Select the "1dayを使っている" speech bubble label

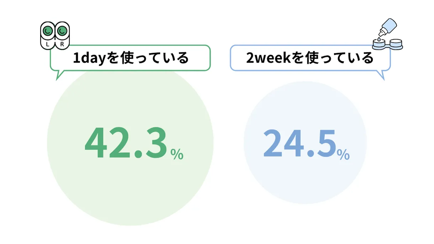click(130, 58)
